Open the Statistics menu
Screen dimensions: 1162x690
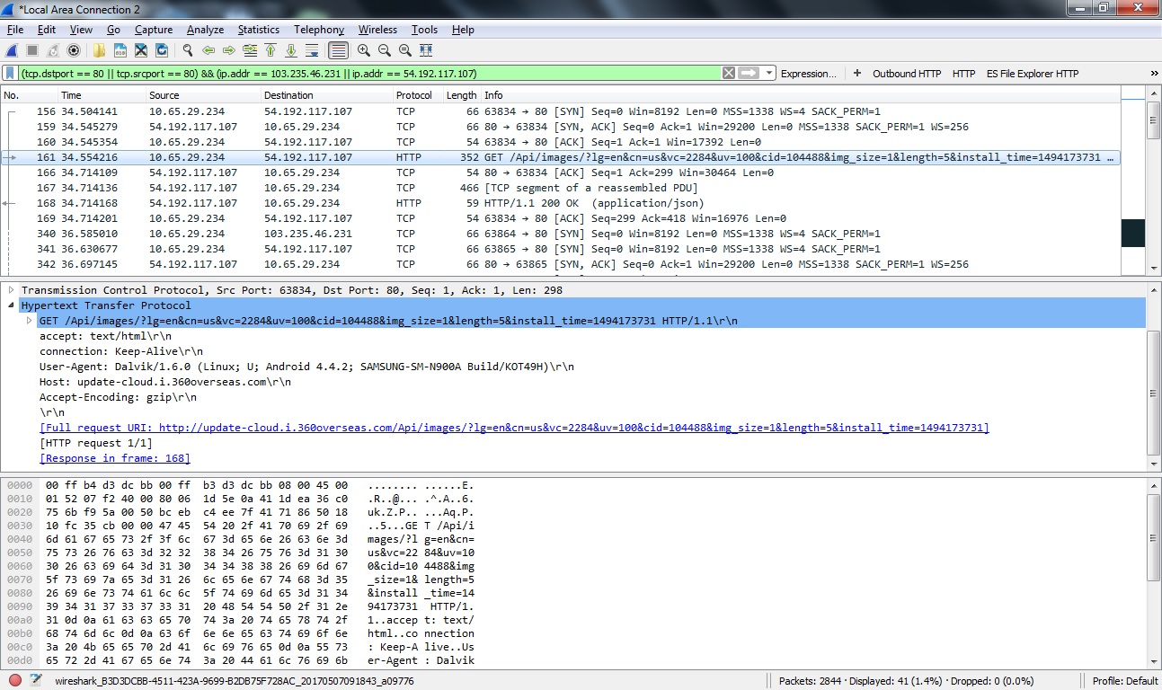(x=258, y=30)
